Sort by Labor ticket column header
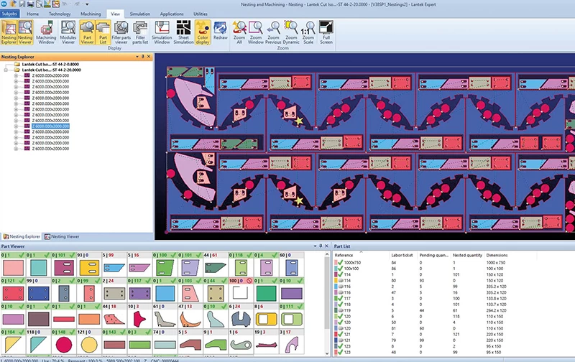Screen dimensions: 575x362 [x=402, y=255]
